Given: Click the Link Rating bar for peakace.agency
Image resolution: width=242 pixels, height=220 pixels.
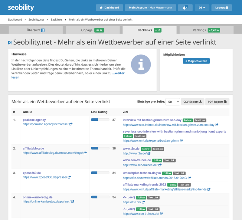Looking at the screenshot, I should (100, 119).
